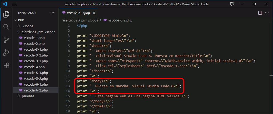Click the hamburger application menu icon
273x114 pixels.
pyautogui.click(x=14, y=4)
